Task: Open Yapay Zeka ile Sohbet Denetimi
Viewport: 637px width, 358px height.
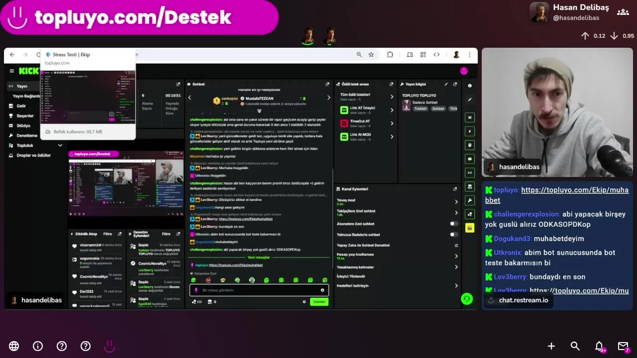Action: (397, 245)
